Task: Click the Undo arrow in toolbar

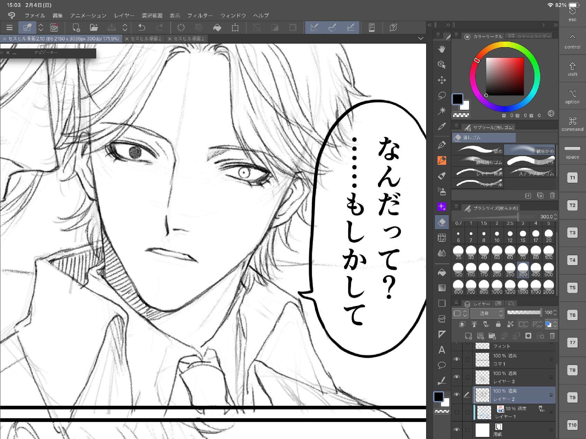Action: click(142, 28)
